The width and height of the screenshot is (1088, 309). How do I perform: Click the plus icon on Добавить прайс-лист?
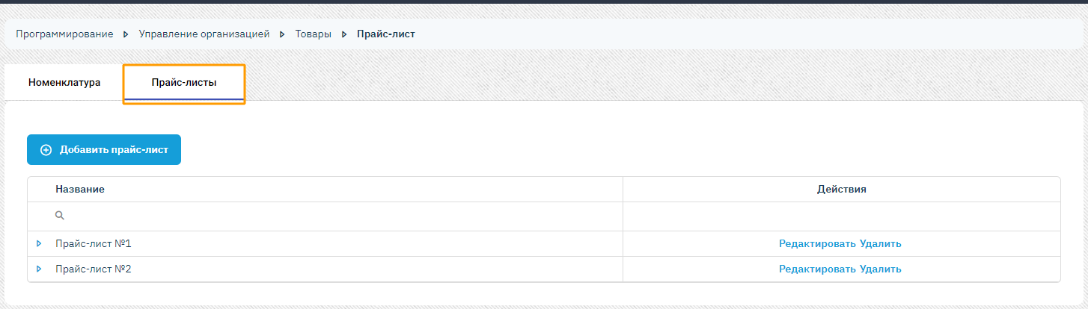point(46,150)
